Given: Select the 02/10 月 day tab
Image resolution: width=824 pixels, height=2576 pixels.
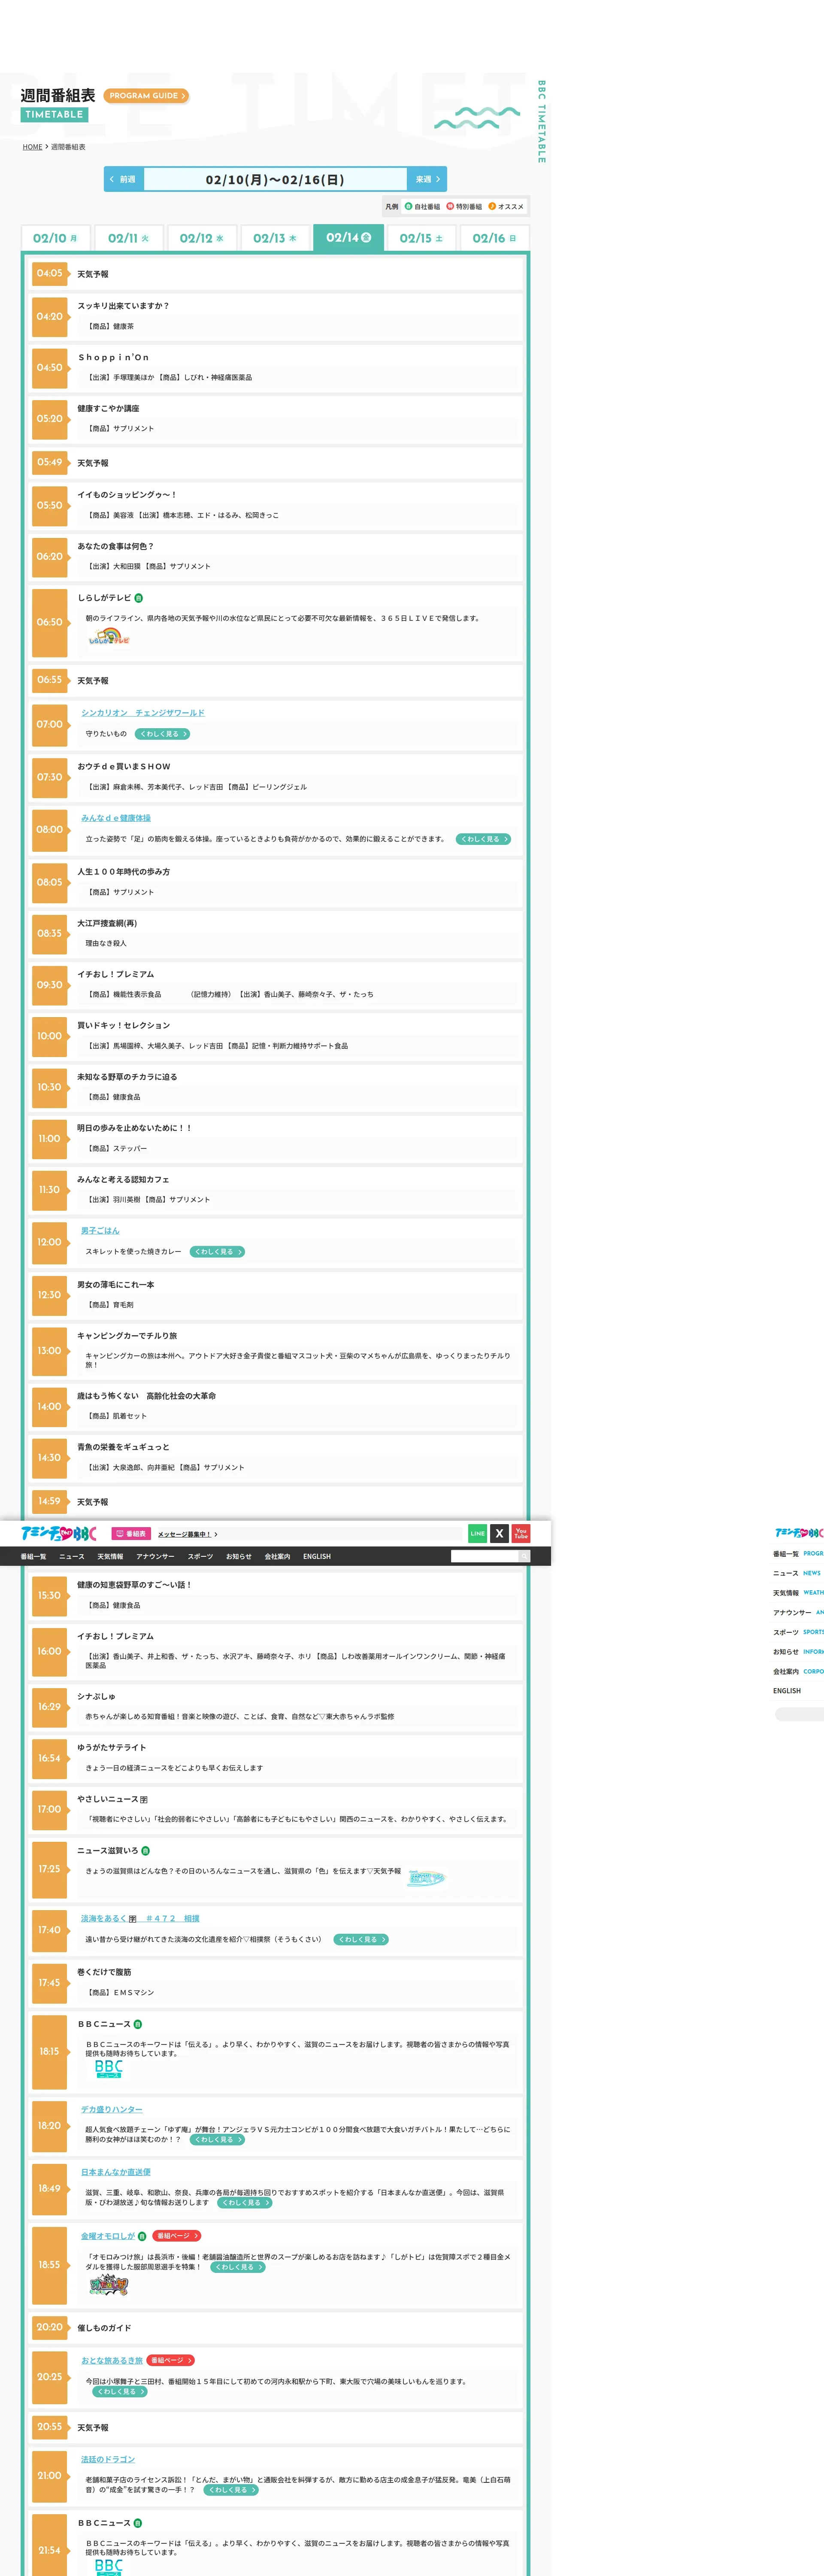Looking at the screenshot, I should 55,238.
